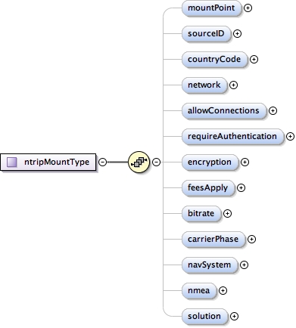Expand the solution element
The width and height of the screenshot is (296, 328).
point(235,316)
